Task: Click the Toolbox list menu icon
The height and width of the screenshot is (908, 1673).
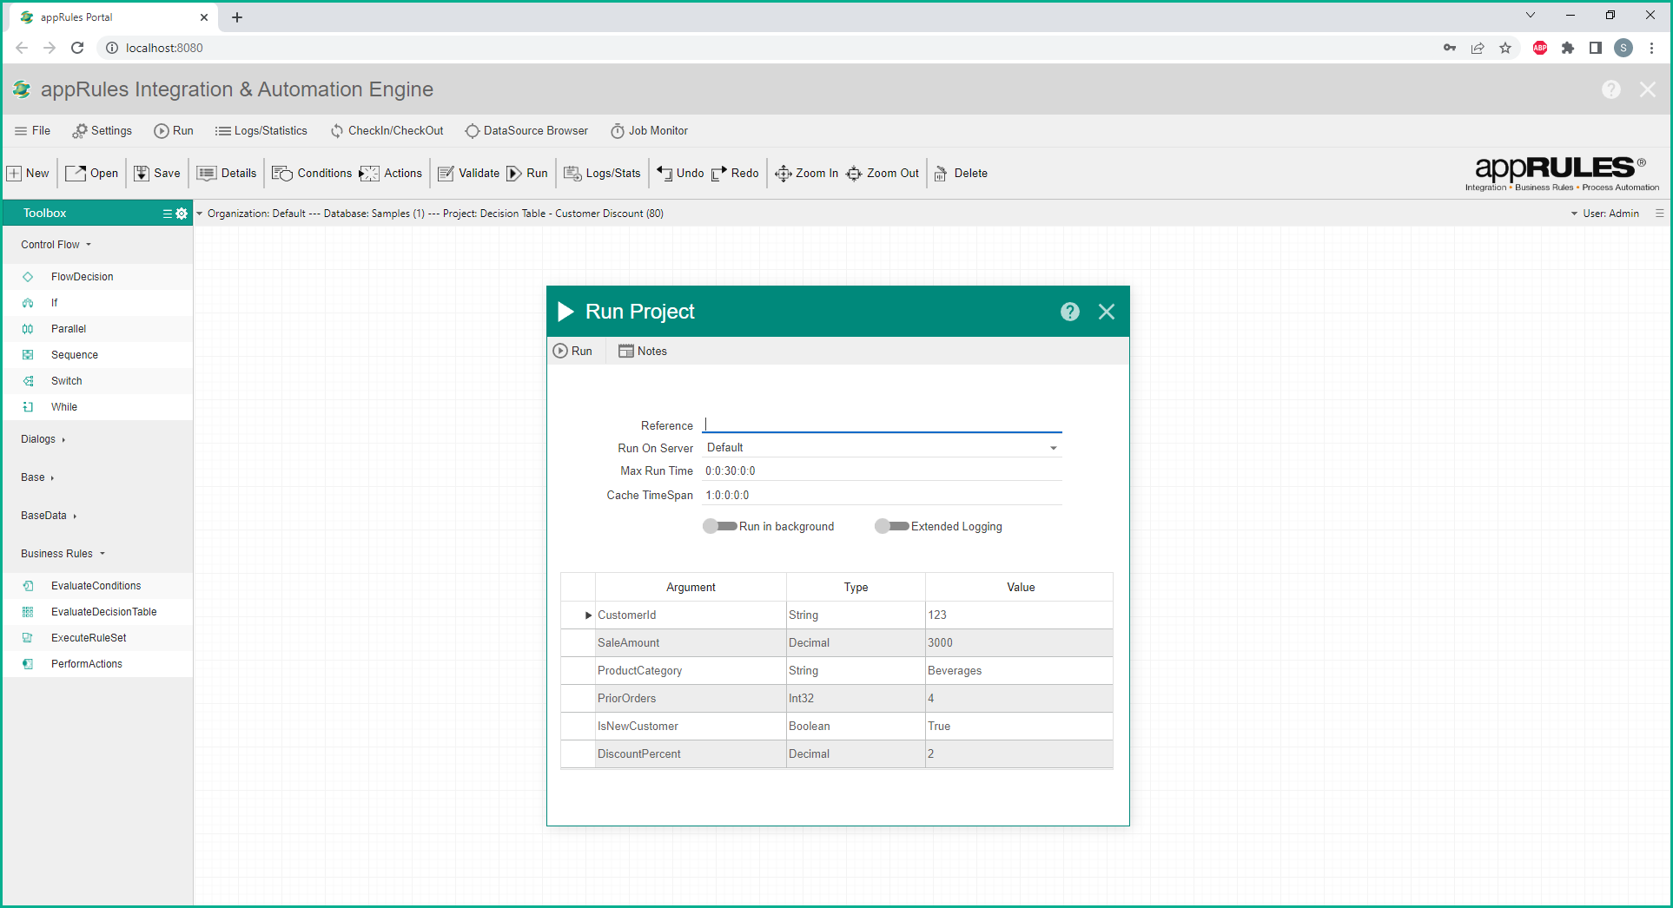Action: pos(168,214)
